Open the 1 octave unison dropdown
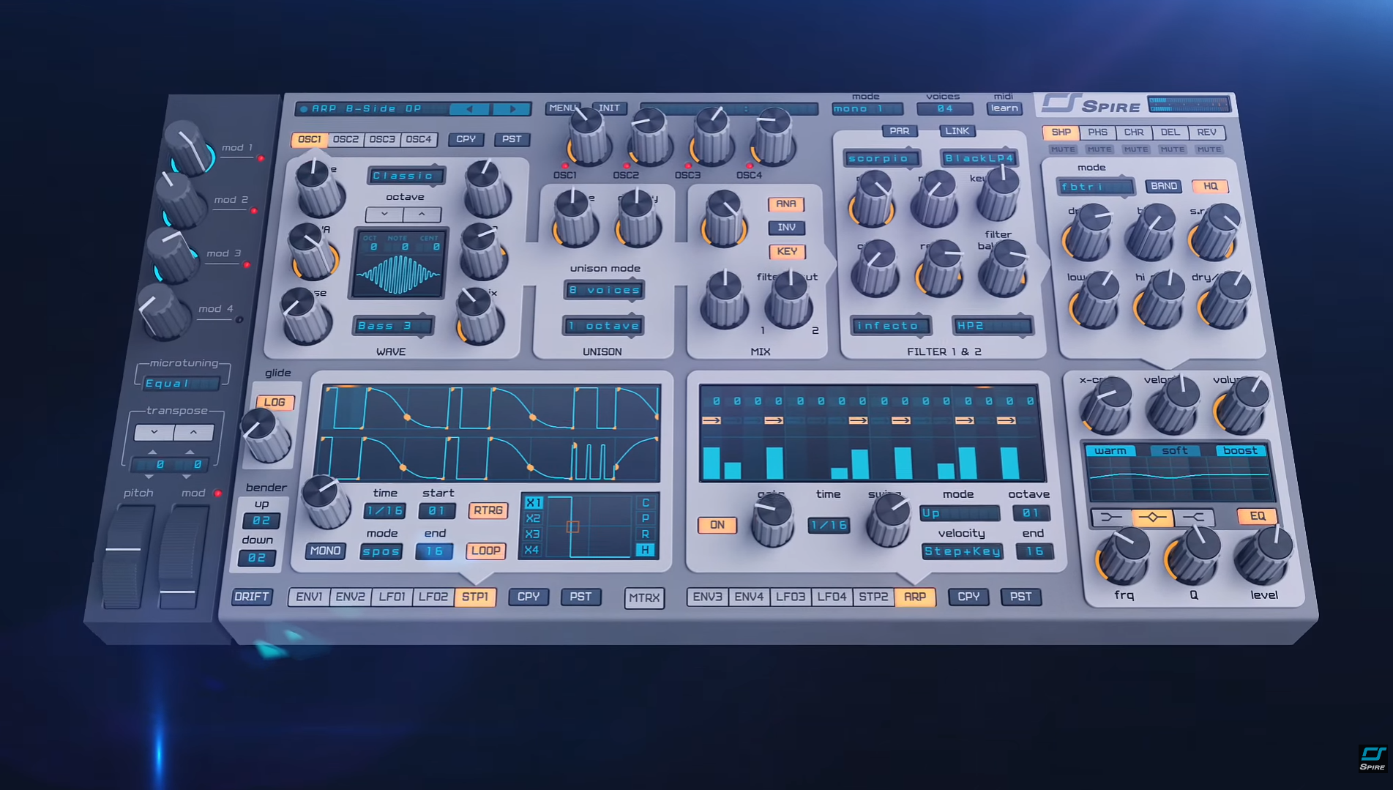Image resolution: width=1393 pixels, height=790 pixels. click(603, 326)
